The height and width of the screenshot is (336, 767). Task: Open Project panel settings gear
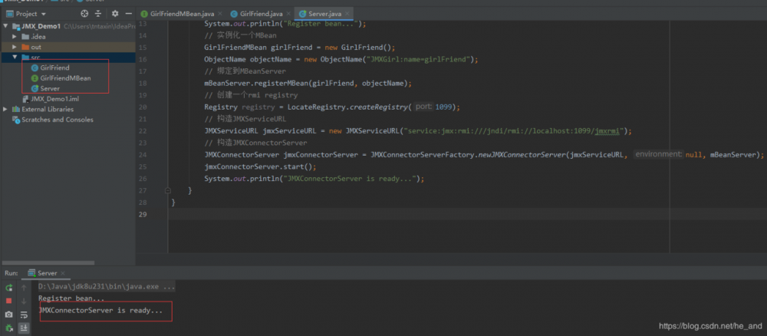click(x=115, y=14)
